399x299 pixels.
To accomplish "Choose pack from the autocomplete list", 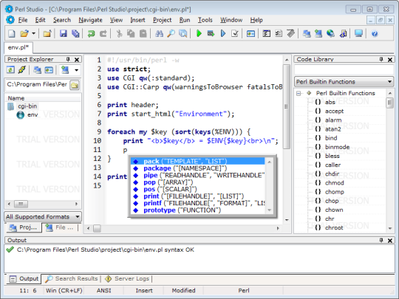I will pyautogui.click(x=197, y=161).
